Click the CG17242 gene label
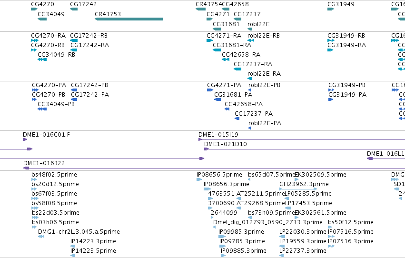This screenshot has height=258, width=405. [83, 4]
